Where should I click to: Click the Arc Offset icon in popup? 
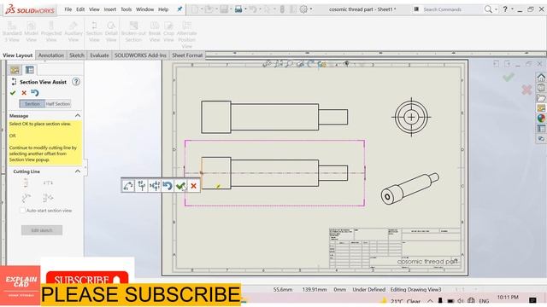(128, 186)
